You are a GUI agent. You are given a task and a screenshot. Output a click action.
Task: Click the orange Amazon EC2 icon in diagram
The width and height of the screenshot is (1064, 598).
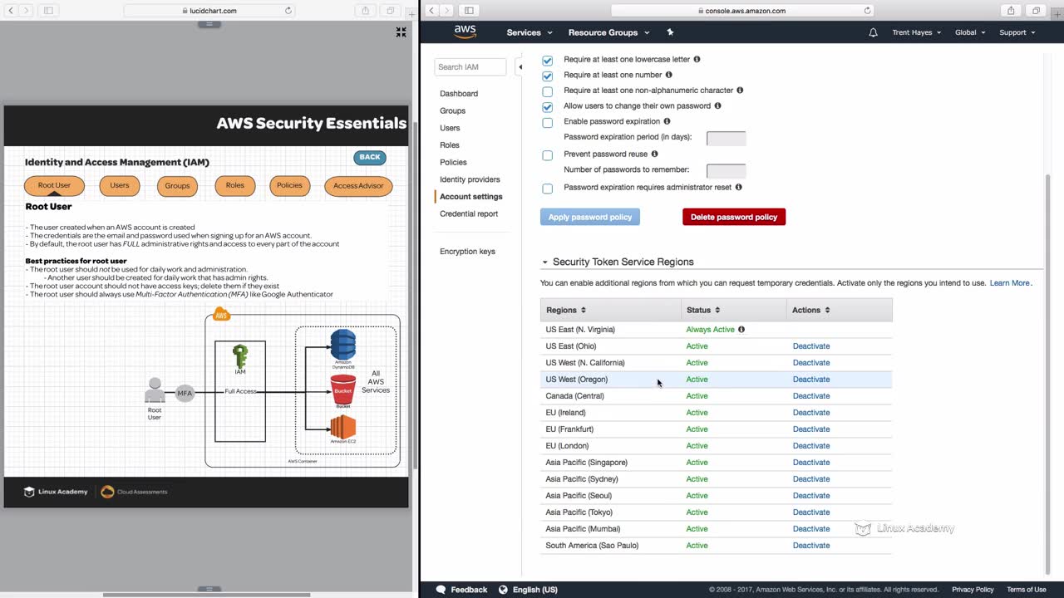click(x=342, y=428)
